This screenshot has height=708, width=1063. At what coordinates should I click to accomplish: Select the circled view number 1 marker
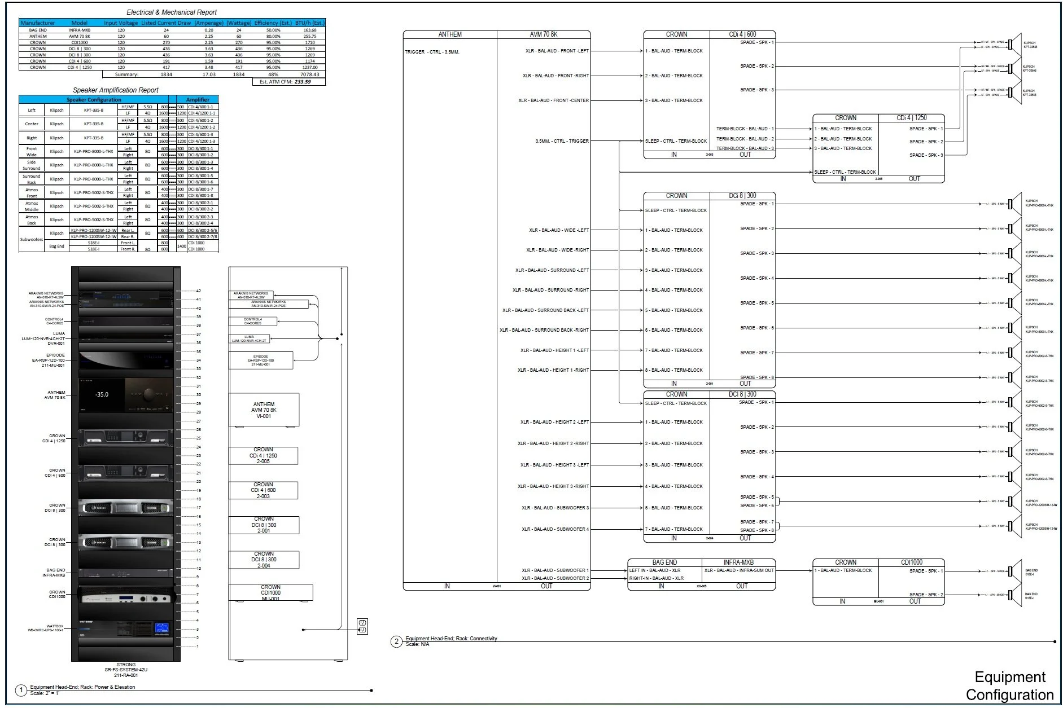21,690
